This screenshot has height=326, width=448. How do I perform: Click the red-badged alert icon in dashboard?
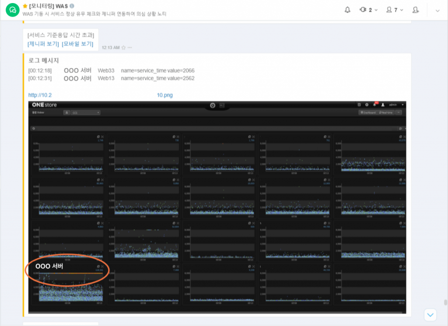tap(374, 105)
